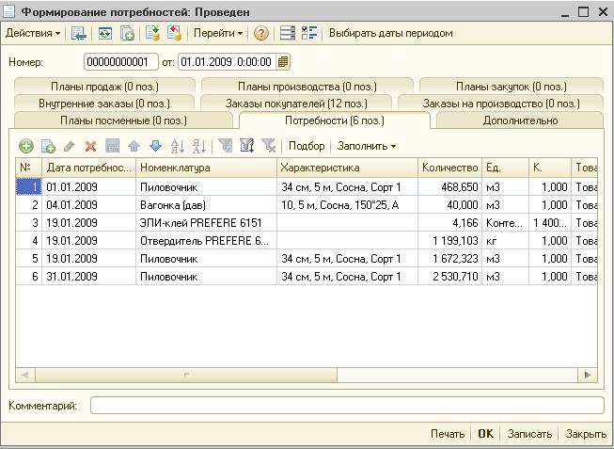The width and height of the screenshot is (614, 449).
Task: Click the filter settings icon
Action: click(246, 146)
